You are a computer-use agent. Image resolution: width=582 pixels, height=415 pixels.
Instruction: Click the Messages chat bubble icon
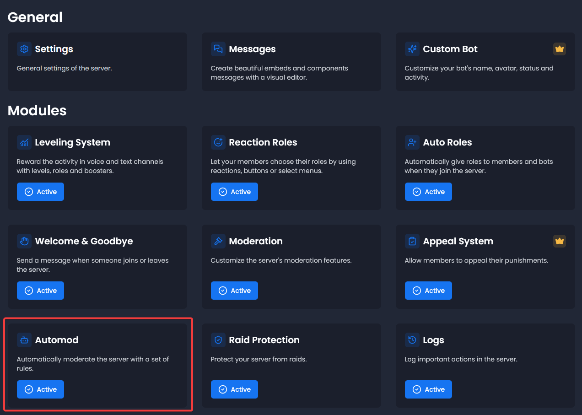pos(218,49)
